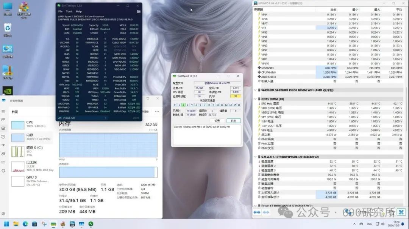Collapse the S.M.A.R.T. CT1000P3PSSD8 sensor group

click(x=255, y=157)
